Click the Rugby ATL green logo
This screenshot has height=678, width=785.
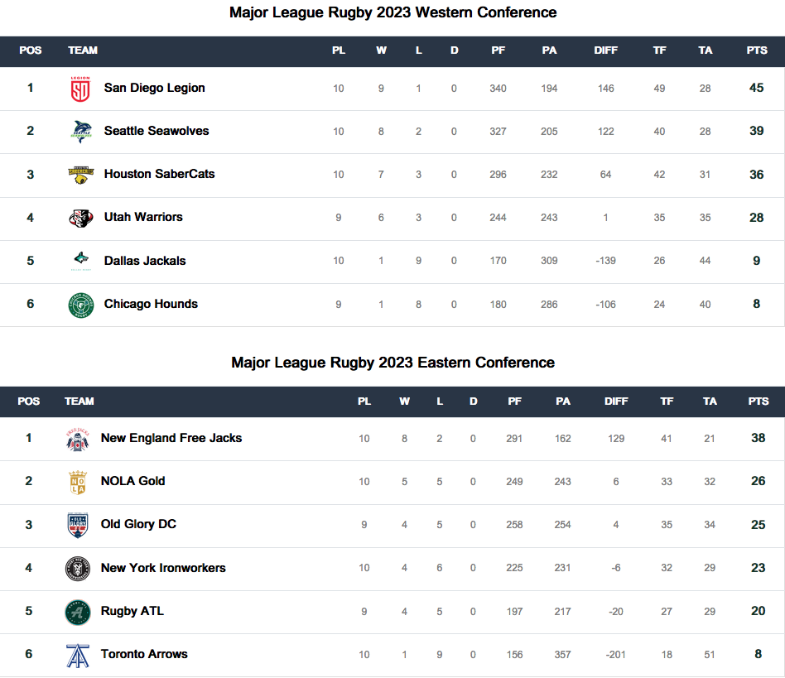point(78,613)
